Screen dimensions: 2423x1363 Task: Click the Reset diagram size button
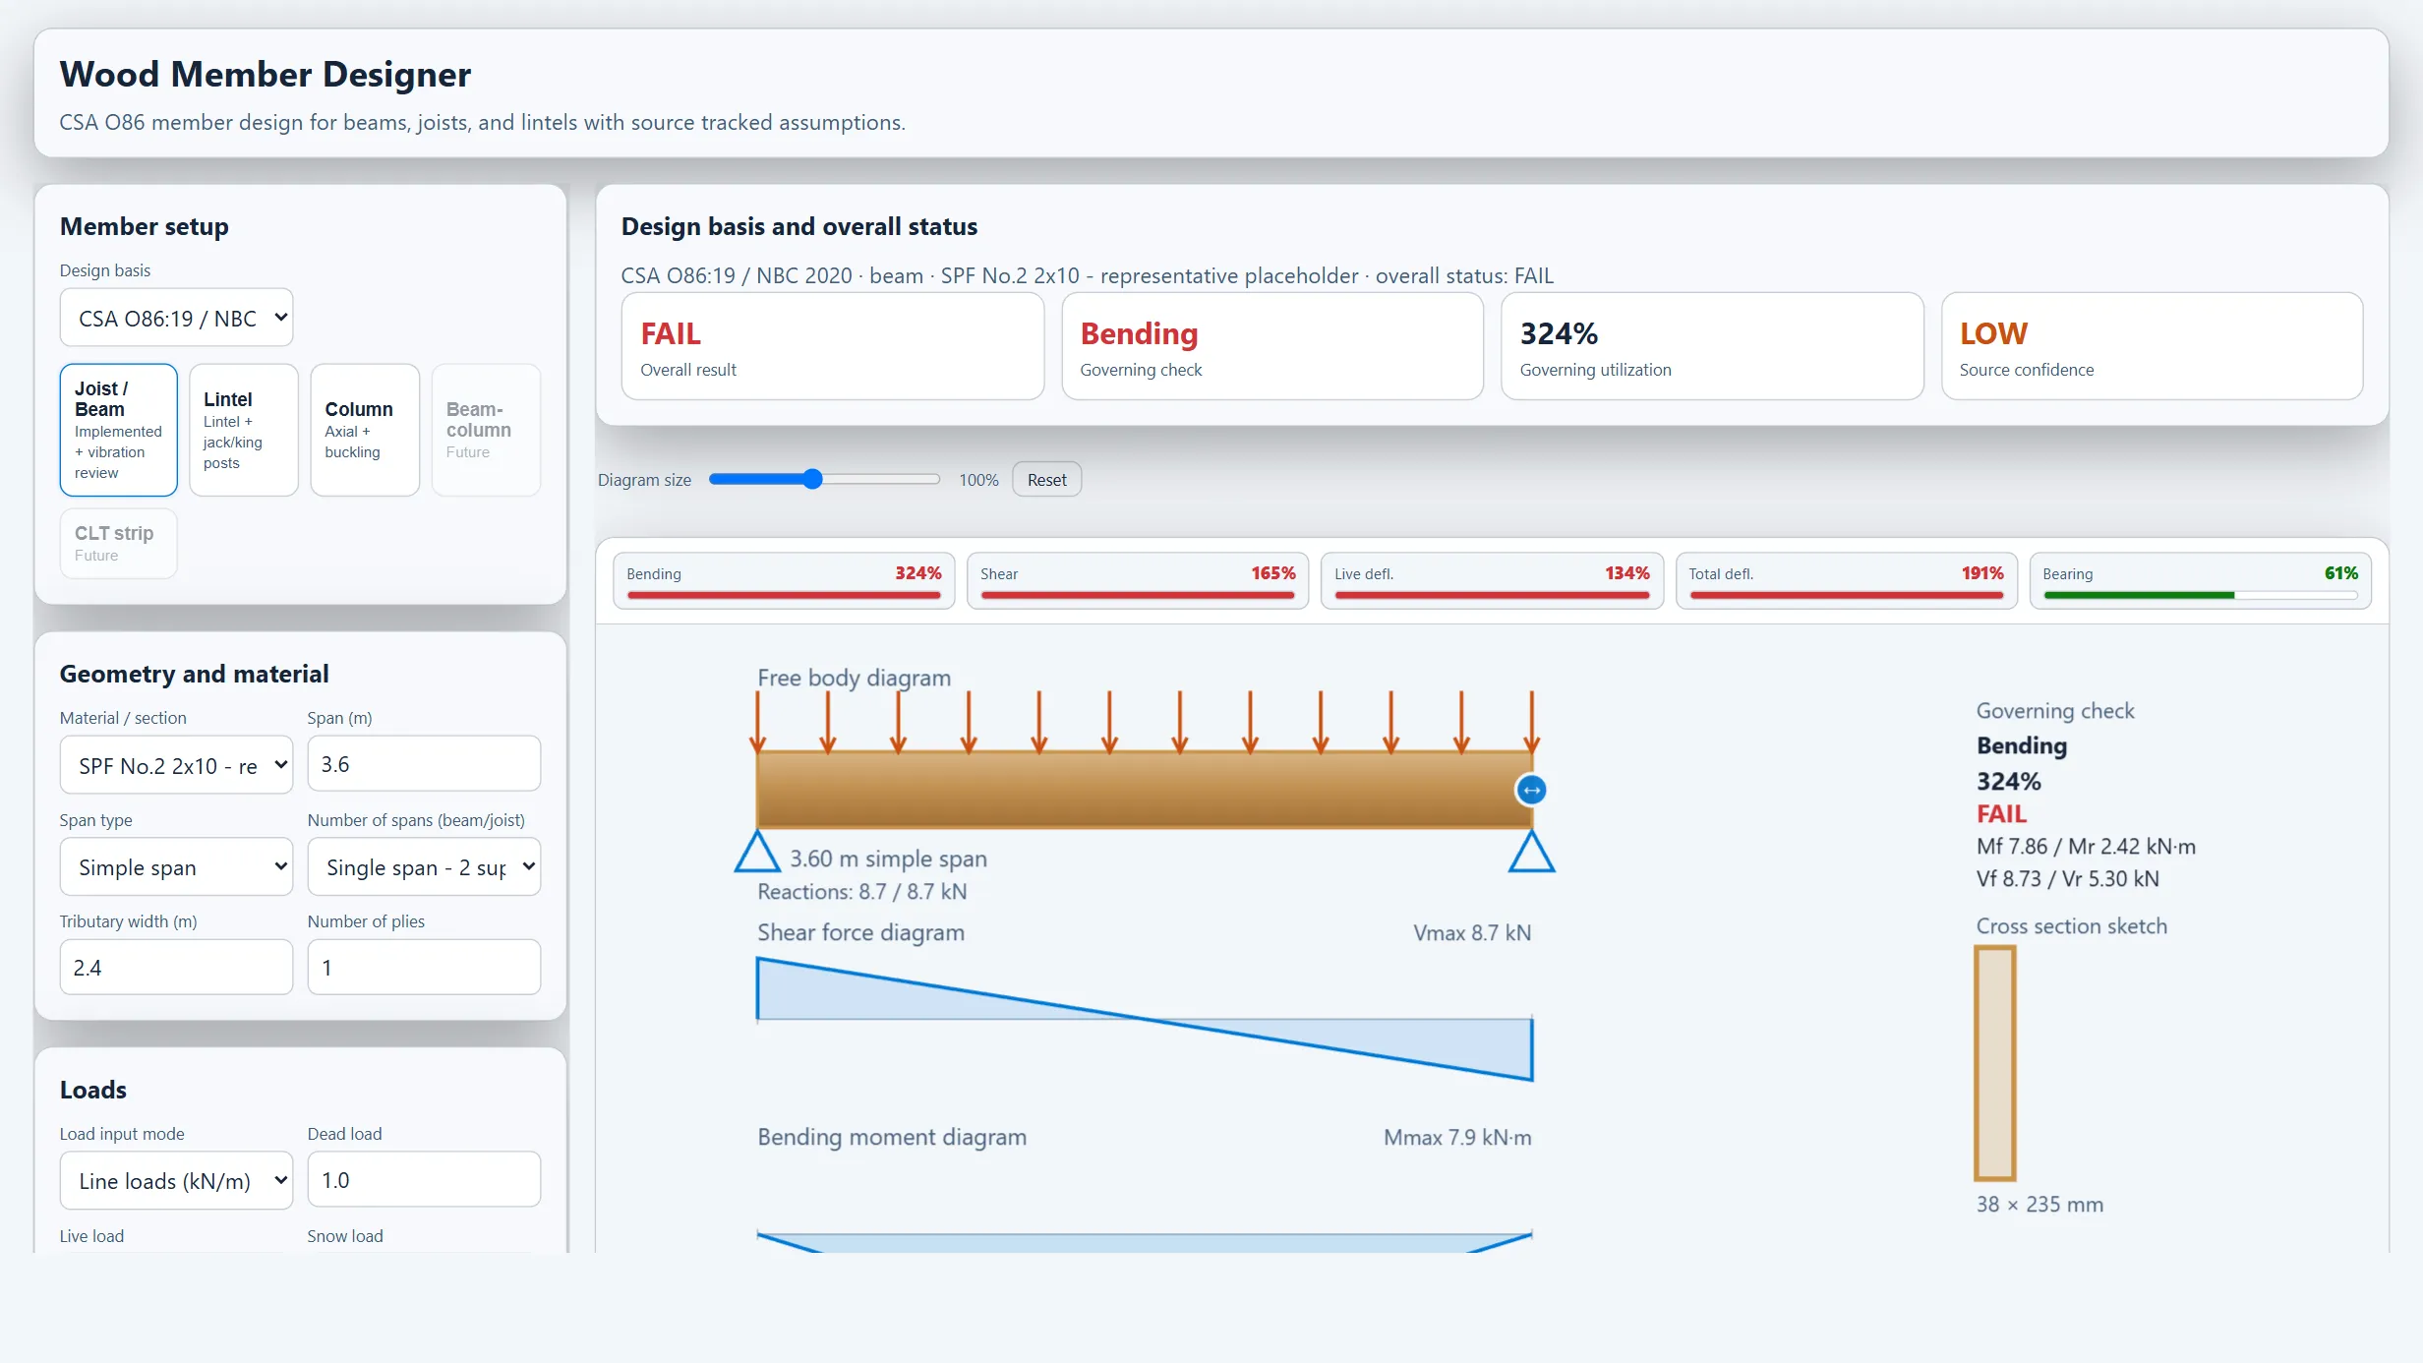[1046, 480]
